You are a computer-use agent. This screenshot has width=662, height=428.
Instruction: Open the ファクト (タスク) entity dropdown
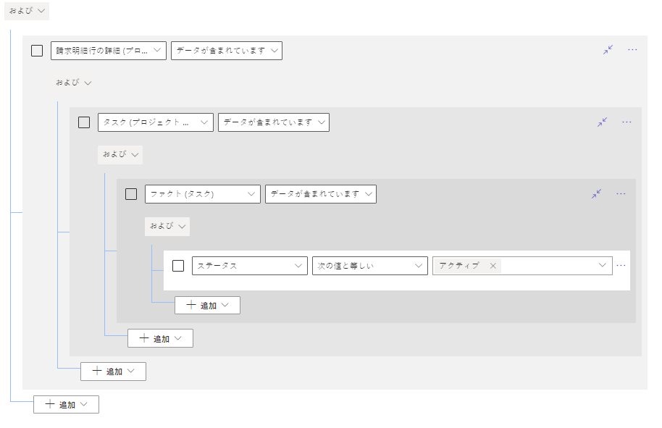[x=202, y=194]
